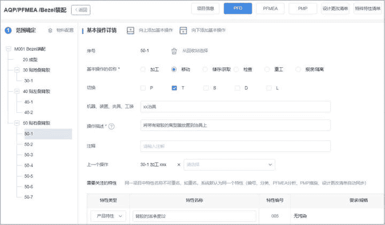Select tree item 50-7

tap(28, 197)
